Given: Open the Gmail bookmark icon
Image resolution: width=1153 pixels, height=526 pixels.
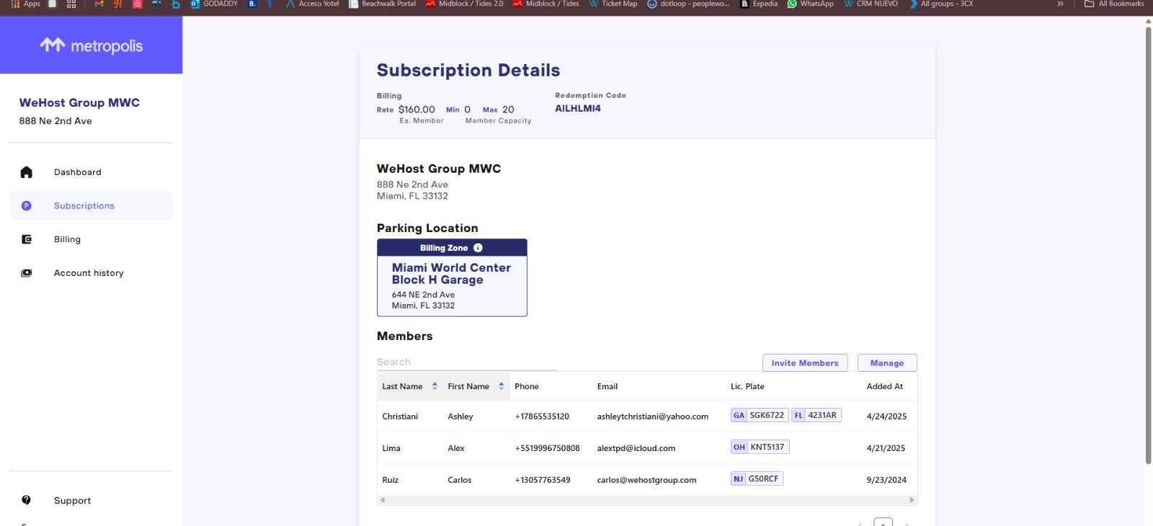Looking at the screenshot, I should click(99, 4).
